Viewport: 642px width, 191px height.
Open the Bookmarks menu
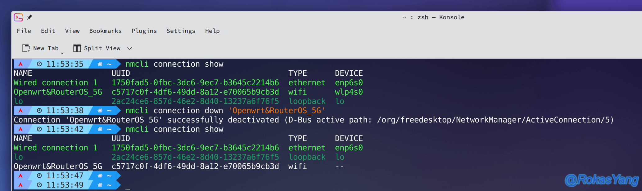[106, 31]
